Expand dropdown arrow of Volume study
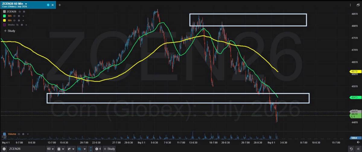The width and height of the screenshot is (362, 152). pyautogui.click(x=28, y=134)
